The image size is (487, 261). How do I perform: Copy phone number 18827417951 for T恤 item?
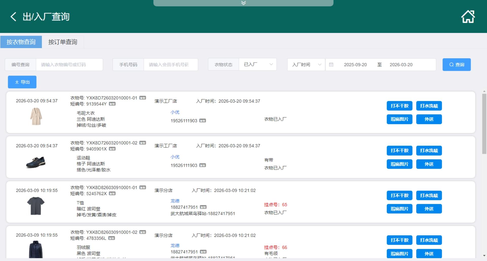click(203, 207)
